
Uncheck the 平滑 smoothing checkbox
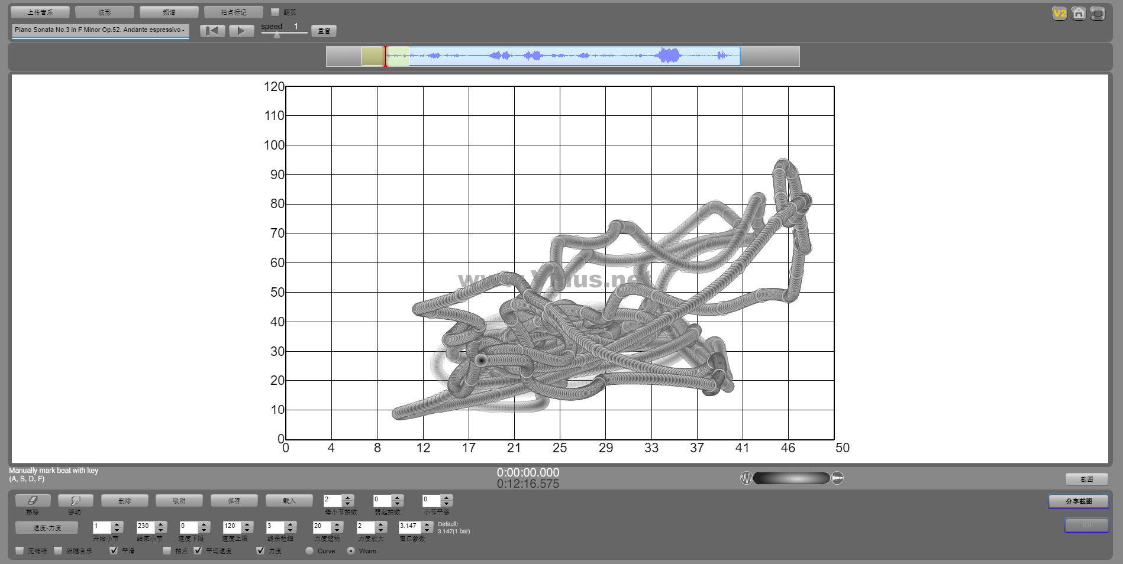pyautogui.click(x=114, y=550)
